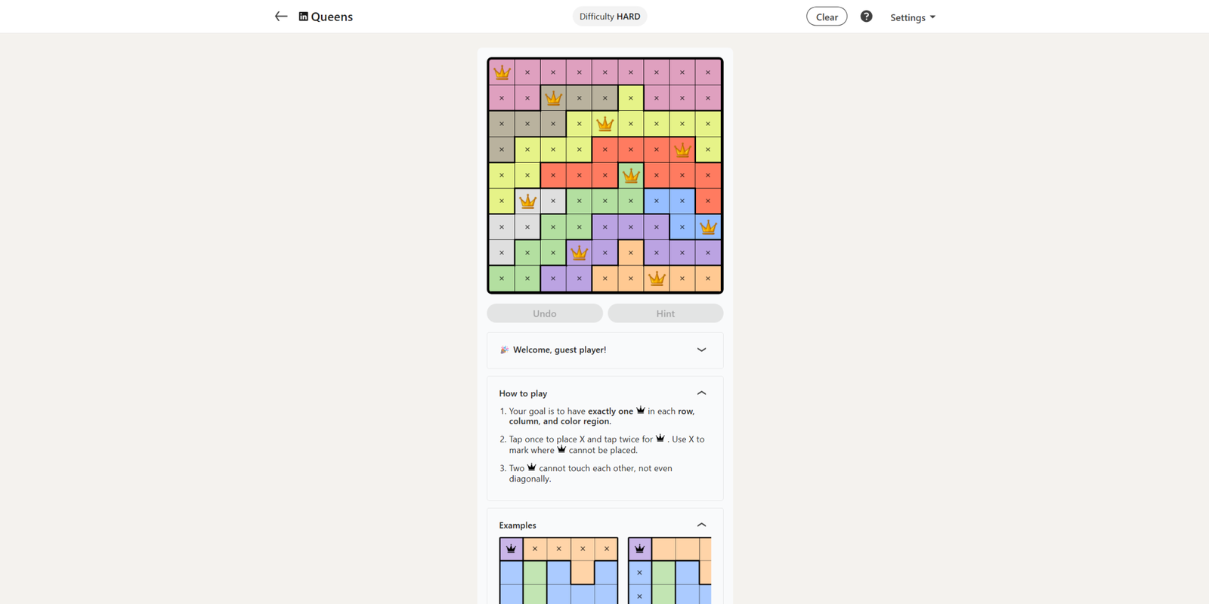Click crown in purple region cell
This screenshot has width=1209, height=604.
tap(579, 253)
